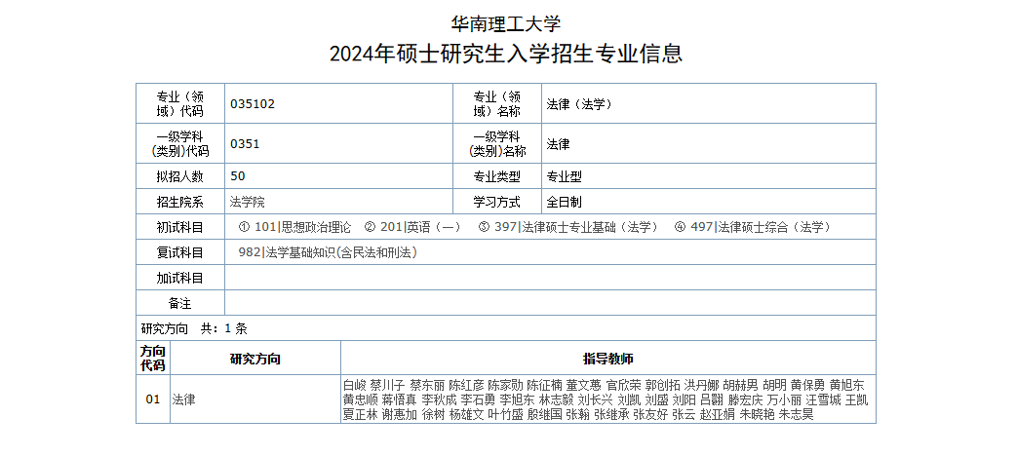Click the '备注' label cell
The height and width of the screenshot is (456, 1017).
coord(180,302)
